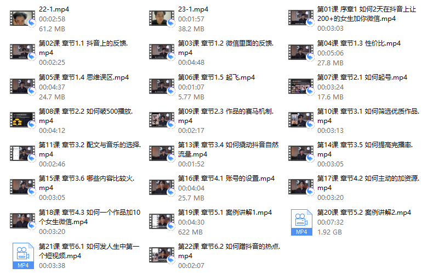Viewport: 439px width, 279px height.
Task: Click the 第14课 如何提高完播率 thumbnail
Action: pyautogui.click(x=301, y=153)
